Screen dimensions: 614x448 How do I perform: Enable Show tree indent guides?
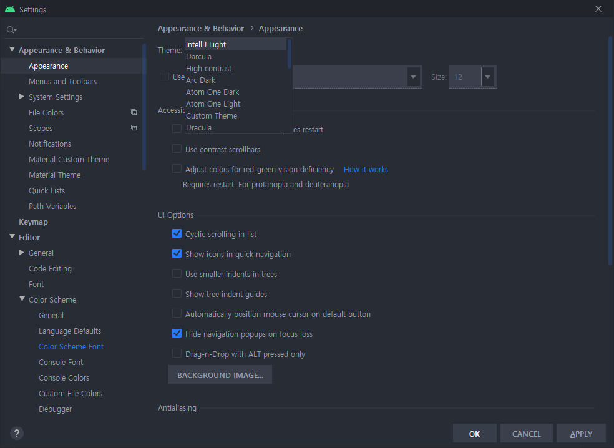[177, 294]
